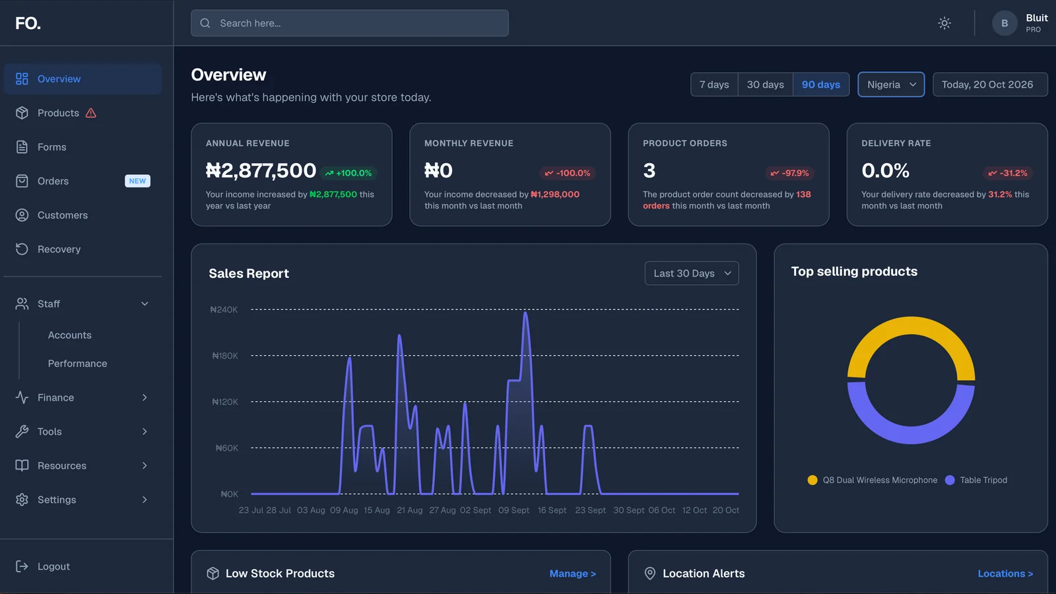Click the Annual Revenue ₦2,877,500 value
This screenshot has height=594, width=1056.
pyautogui.click(x=261, y=171)
